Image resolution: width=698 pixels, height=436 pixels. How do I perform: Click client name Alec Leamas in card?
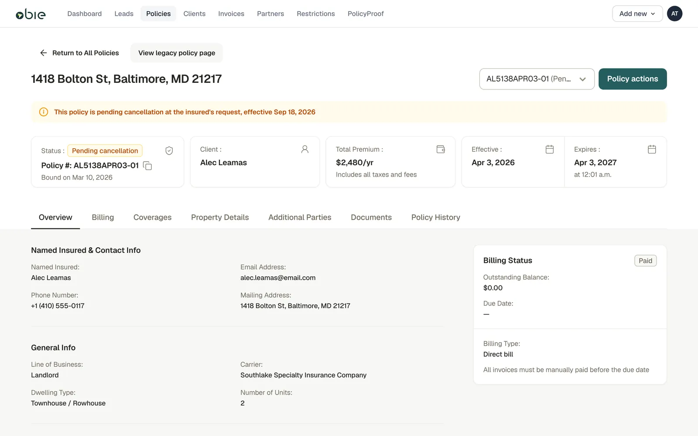(223, 163)
